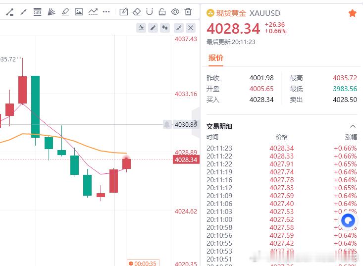This screenshot has height=266, width=363.
Task: Click the 现货黄金 title text
Action: coord(231,13)
